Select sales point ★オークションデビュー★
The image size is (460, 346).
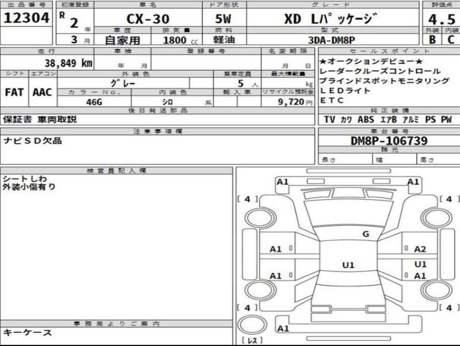point(371,62)
